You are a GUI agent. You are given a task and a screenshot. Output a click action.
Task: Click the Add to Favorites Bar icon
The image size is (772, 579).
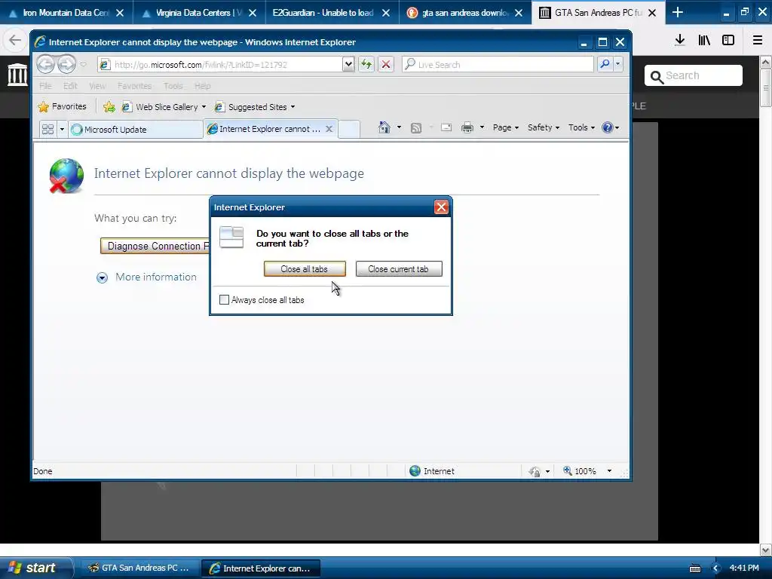109,107
